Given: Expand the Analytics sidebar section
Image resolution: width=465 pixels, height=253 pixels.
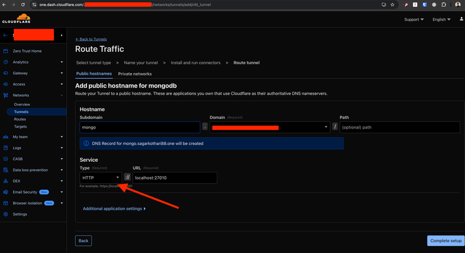Looking at the screenshot, I should coord(62,62).
